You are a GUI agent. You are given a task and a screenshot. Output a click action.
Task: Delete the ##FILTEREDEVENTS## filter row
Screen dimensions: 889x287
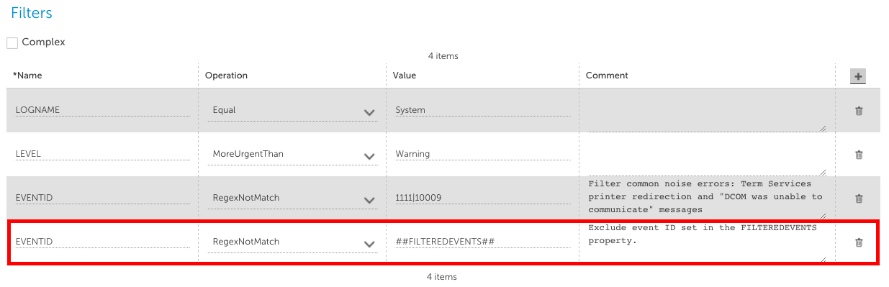tap(858, 242)
